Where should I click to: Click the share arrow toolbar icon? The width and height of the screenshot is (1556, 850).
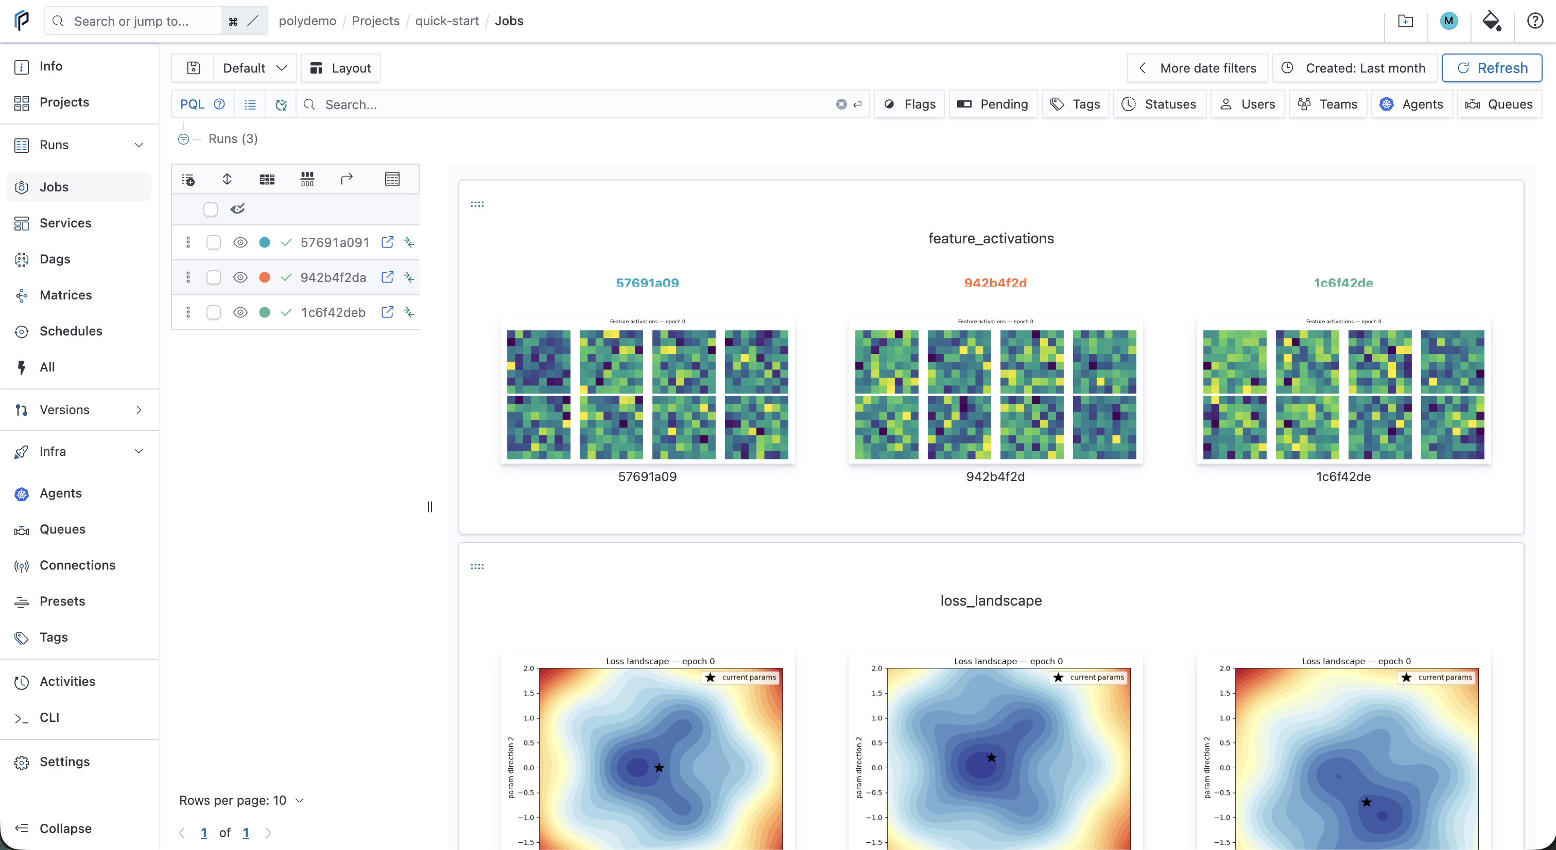click(347, 179)
